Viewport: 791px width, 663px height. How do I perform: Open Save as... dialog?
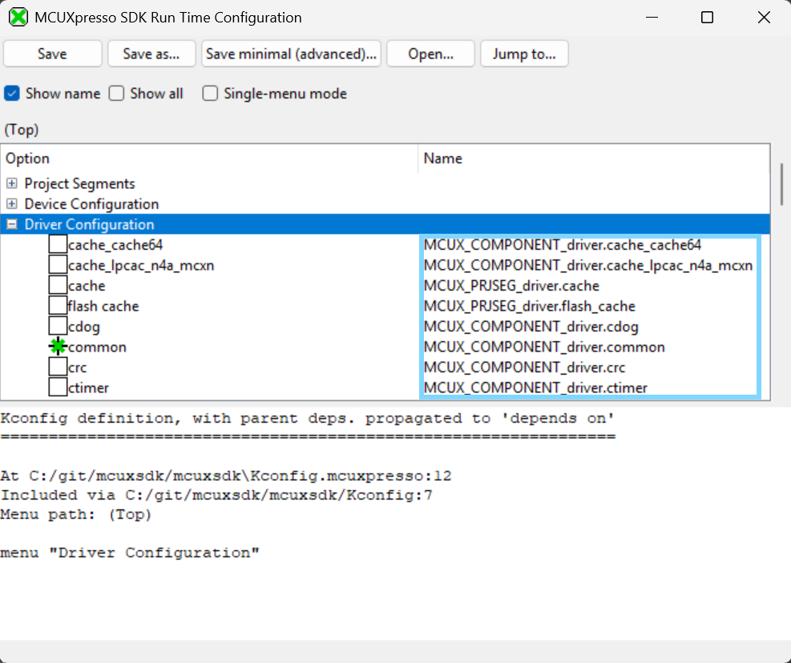point(151,54)
